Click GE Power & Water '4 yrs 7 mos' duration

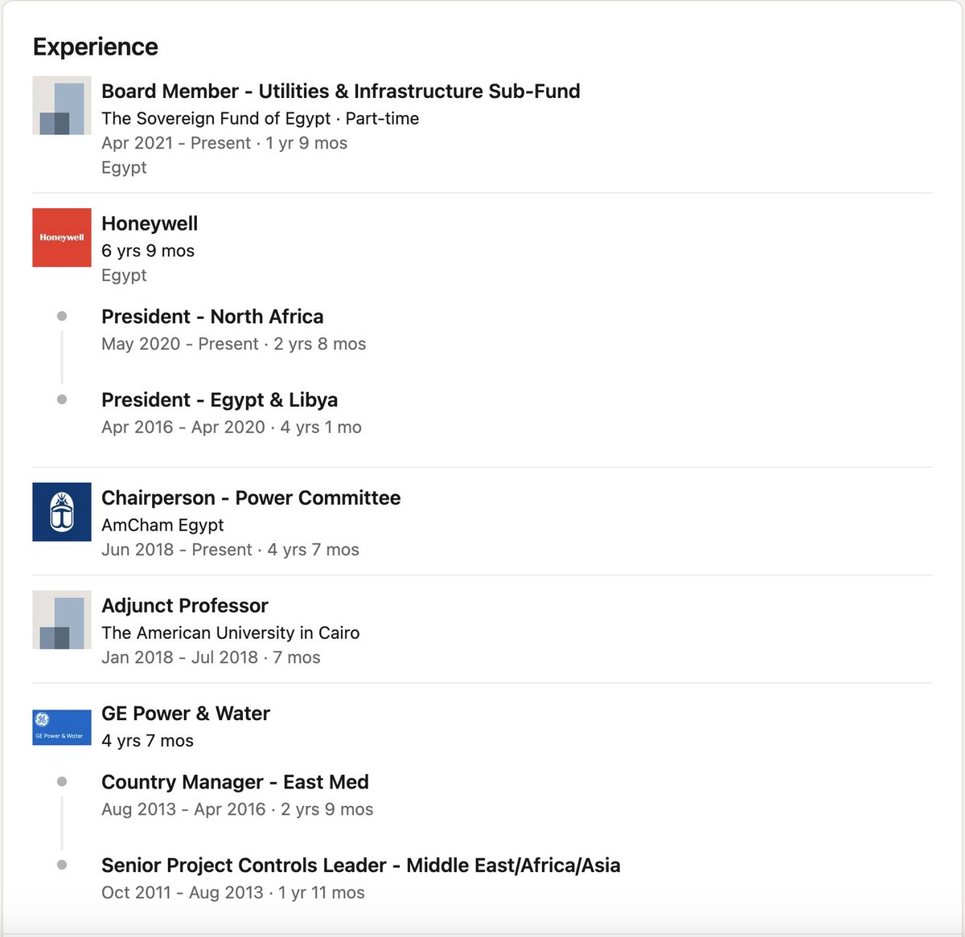[x=147, y=741]
